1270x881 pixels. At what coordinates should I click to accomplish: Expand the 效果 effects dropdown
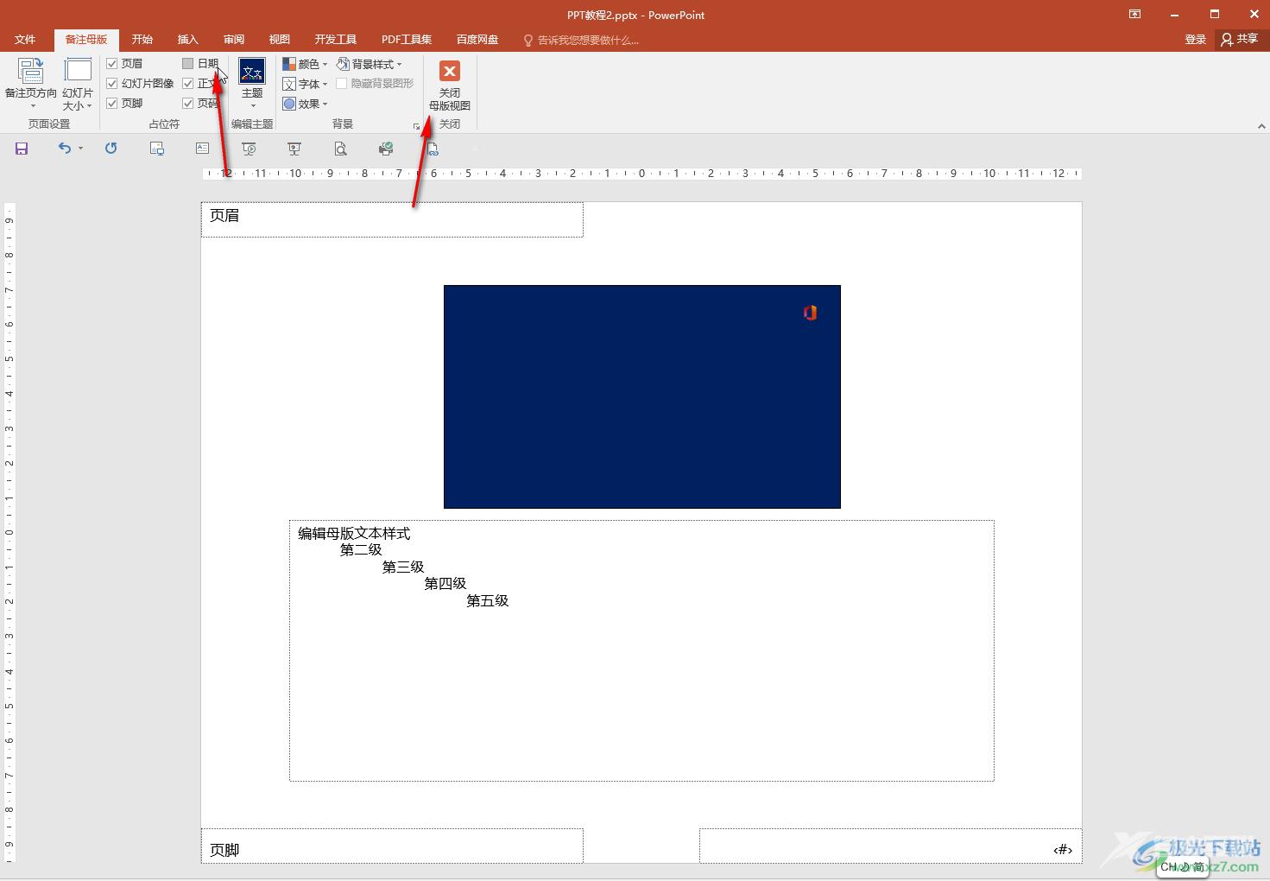306,104
